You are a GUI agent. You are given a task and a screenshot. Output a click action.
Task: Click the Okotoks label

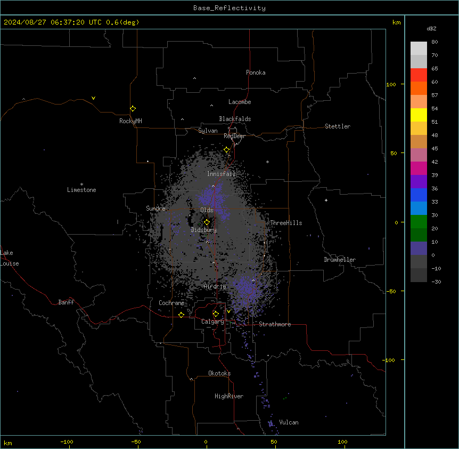click(219, 373)
